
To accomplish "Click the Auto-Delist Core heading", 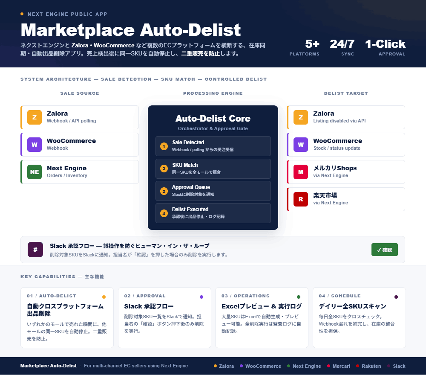I will [x=213, y=118].
